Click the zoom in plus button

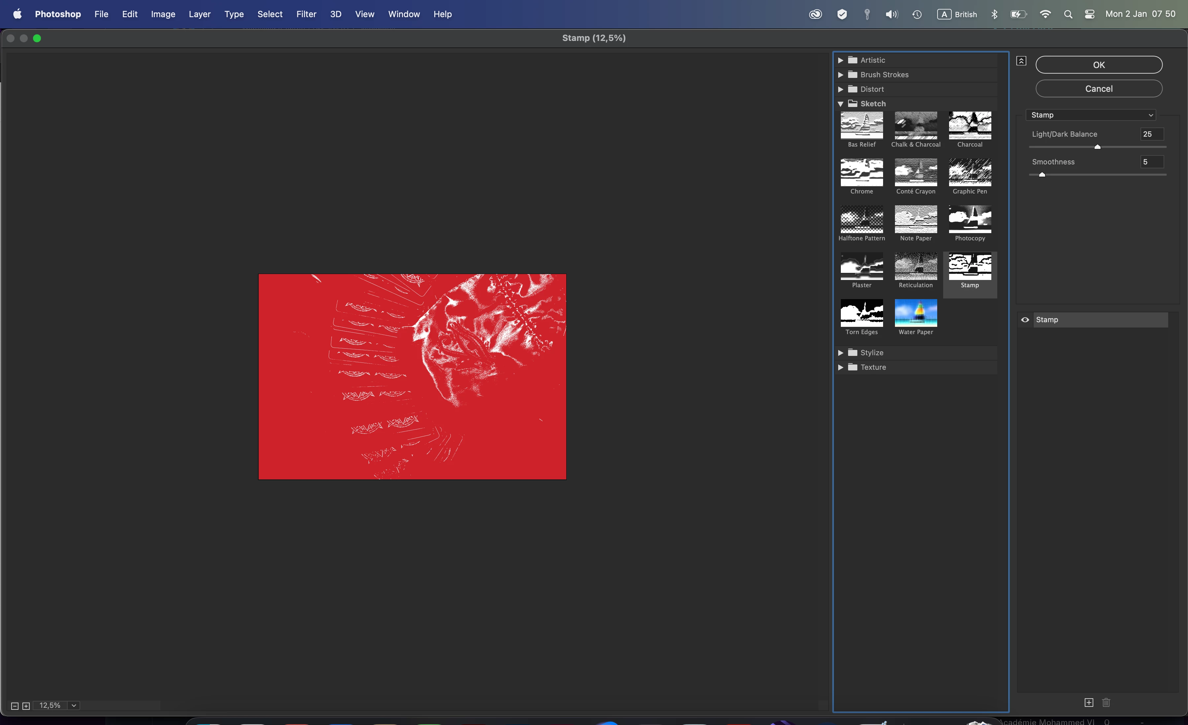[x=26, y=706]
